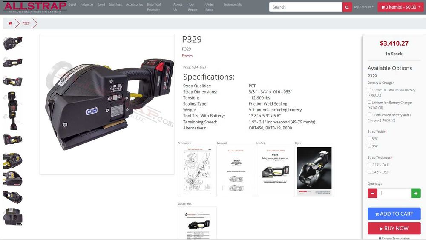Click the main P329 product image

[x=107, y=104]
